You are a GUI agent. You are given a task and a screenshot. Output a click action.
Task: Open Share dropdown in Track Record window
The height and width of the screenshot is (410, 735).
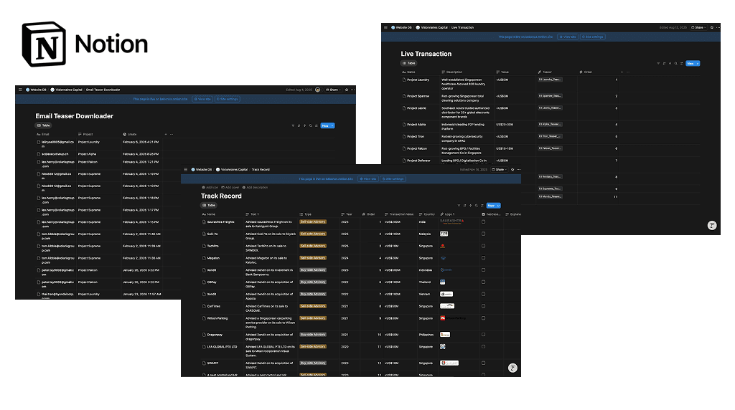pos(500,169)
